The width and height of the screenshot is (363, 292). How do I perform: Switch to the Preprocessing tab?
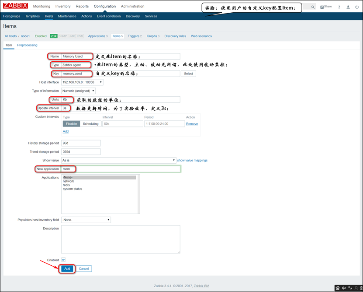click(27, 45)
